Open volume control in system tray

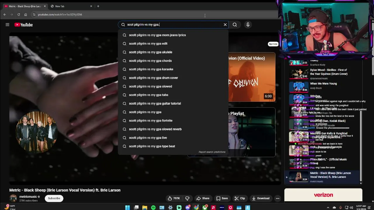click(x=351, y=208)
